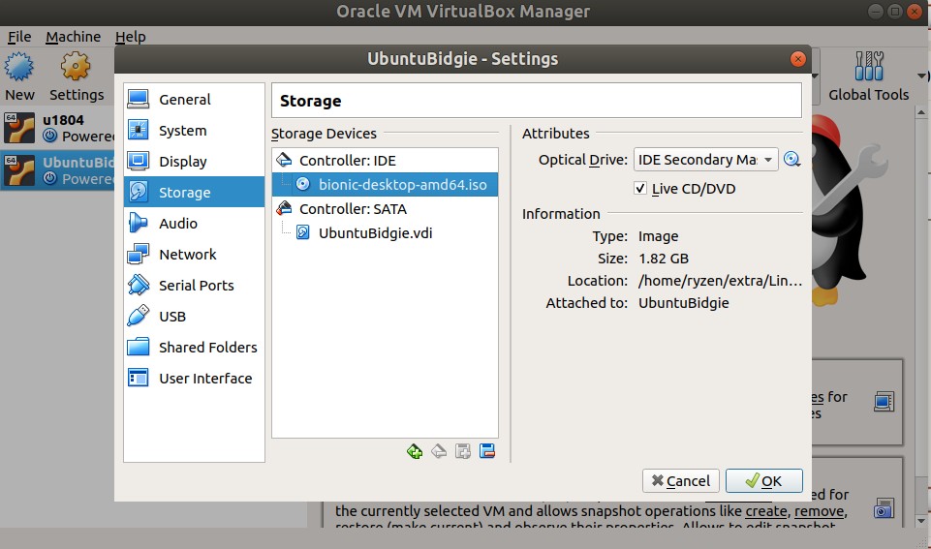Open Global Tools in the Manager window
Viewport: 931px width, 549px height.
869,76
